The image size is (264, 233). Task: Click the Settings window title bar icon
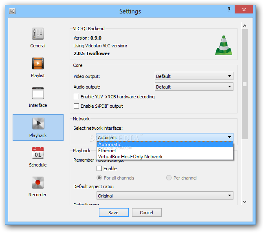click(12, 11)
